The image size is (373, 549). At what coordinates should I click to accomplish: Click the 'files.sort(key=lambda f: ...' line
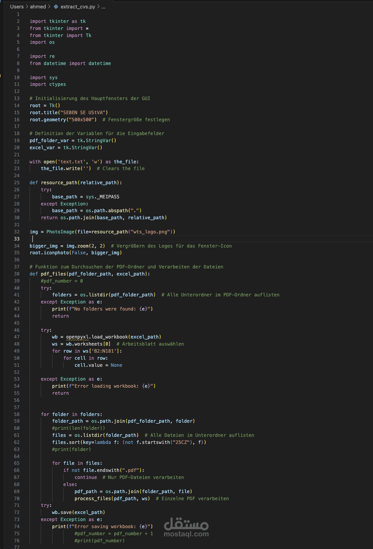click(x=129, y=442)
